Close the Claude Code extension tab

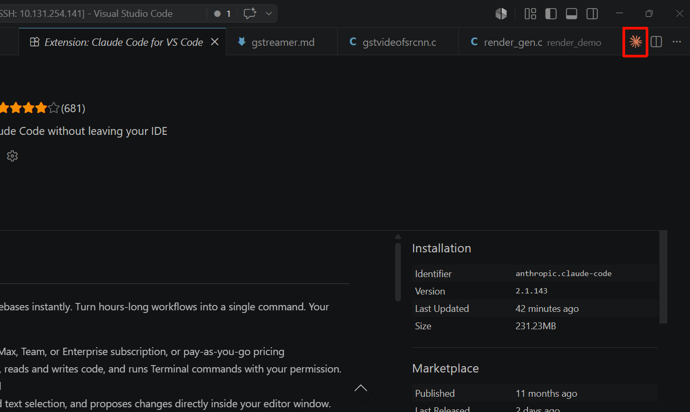[215, 42]
